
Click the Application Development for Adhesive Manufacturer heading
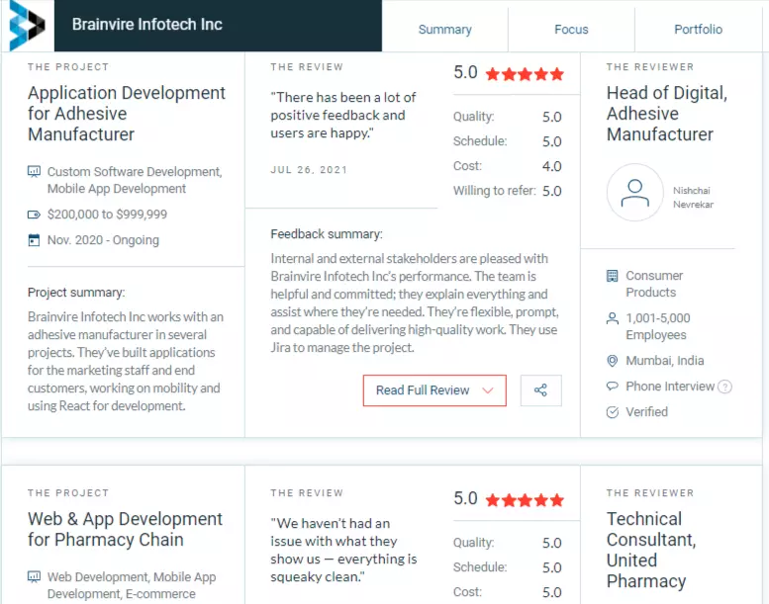(127, 113)
